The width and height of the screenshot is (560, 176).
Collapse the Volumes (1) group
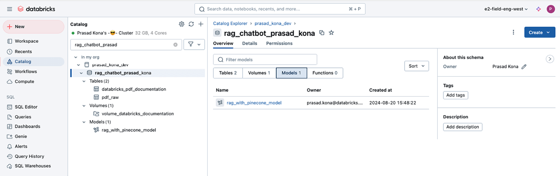[84, 105]
